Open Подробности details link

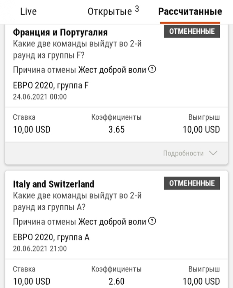pyautogui.click(x=183, y=153)
